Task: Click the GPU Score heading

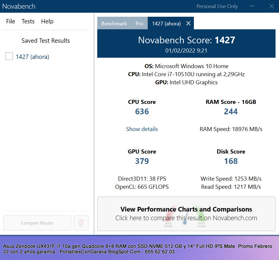Action: [x=142, y=151]
